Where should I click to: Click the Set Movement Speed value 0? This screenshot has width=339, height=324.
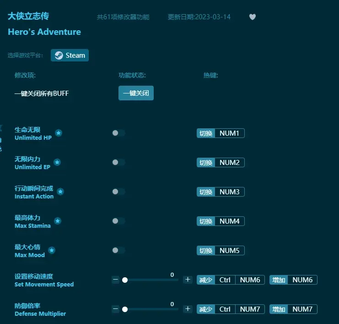click(x=172, y=275)
